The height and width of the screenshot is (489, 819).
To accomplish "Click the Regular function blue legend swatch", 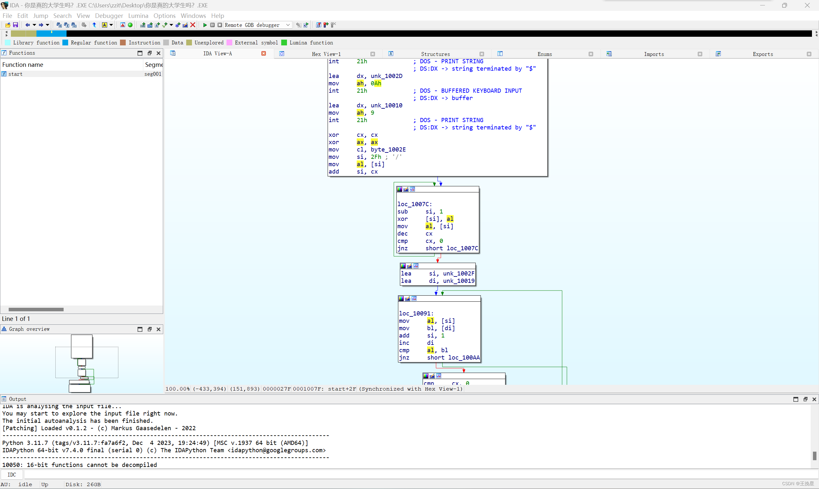I will pyautogui.click(x=65, y=43).
